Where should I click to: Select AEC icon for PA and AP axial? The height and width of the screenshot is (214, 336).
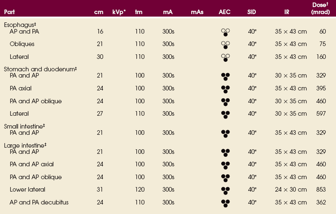(x=225, y=165)
